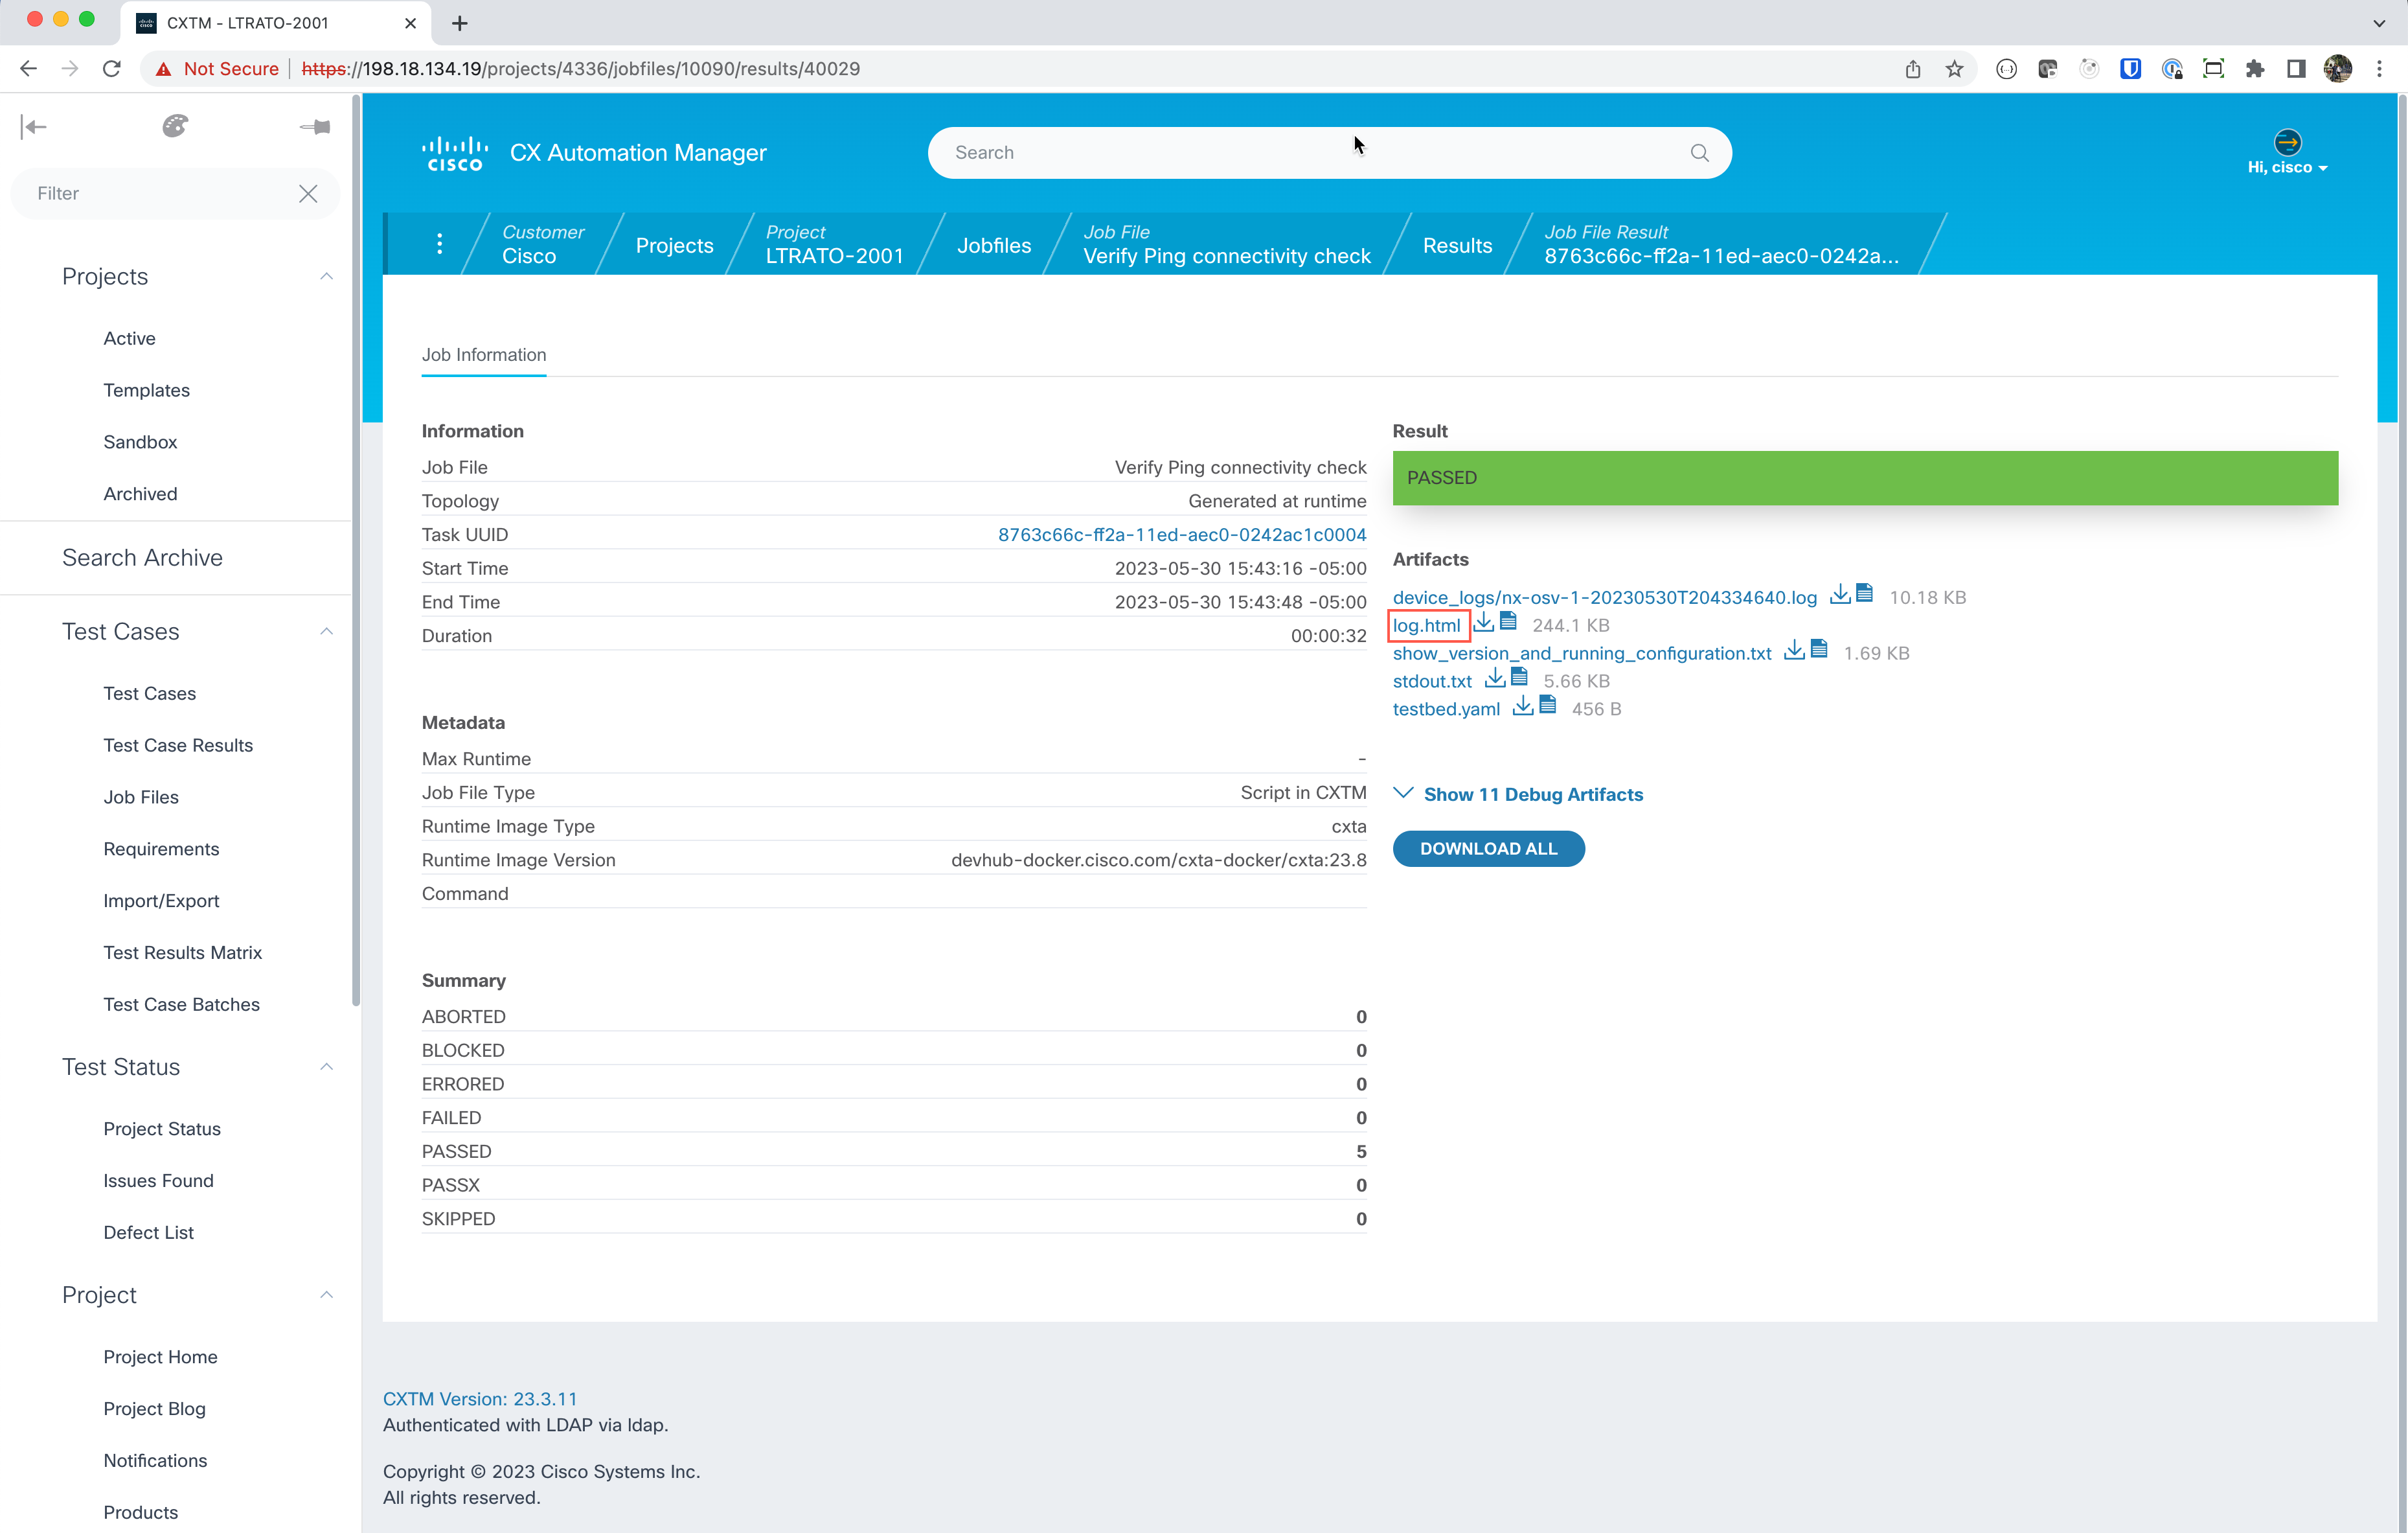The height and width of the screenshot is (1533, 2408).
Task: Open the Results breadcrumb
Action: pyautogui.click(x=1457, y=245)
